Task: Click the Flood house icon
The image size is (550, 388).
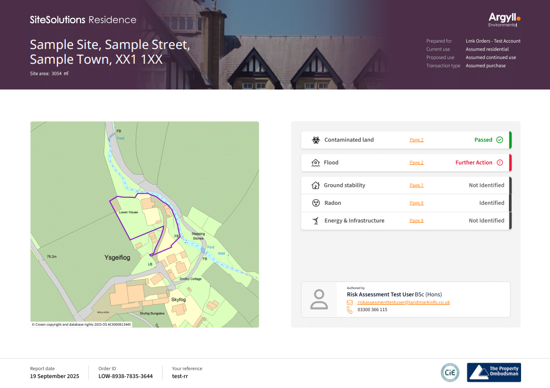Action: click(x=316, y=163)
